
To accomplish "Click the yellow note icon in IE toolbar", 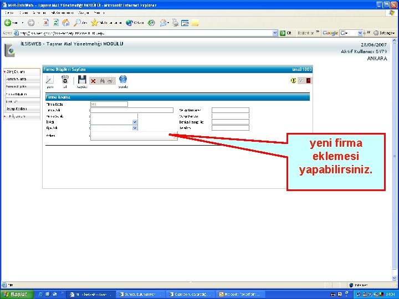I will point(195,23).
